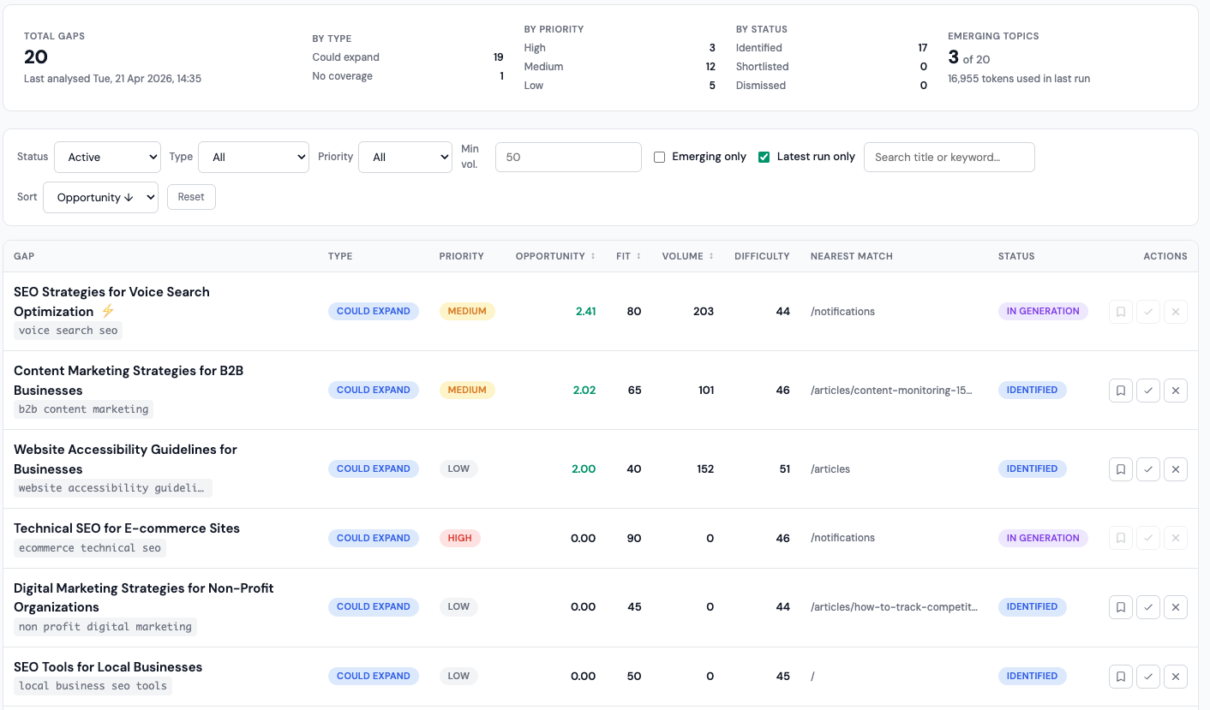Open the Sort dropdown showing Opportunity
The height and width of the screenshot is (710, 1210).
tap(100, 197)
